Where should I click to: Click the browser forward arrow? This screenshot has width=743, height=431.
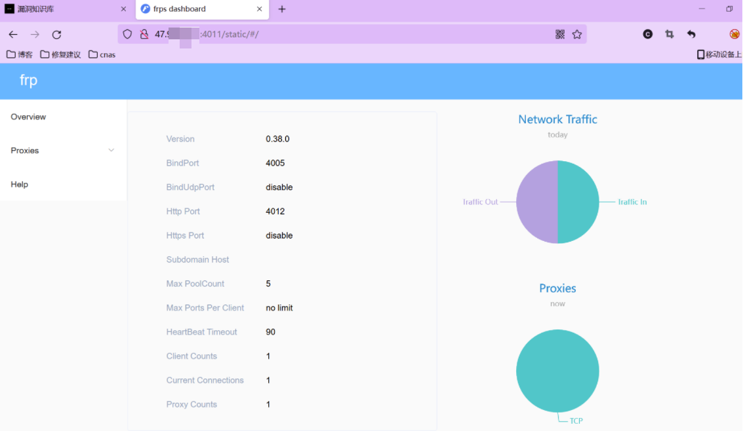[x=35, y=34]
